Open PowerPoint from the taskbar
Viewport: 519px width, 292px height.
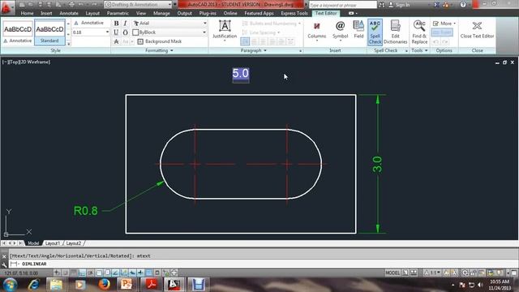127,285
